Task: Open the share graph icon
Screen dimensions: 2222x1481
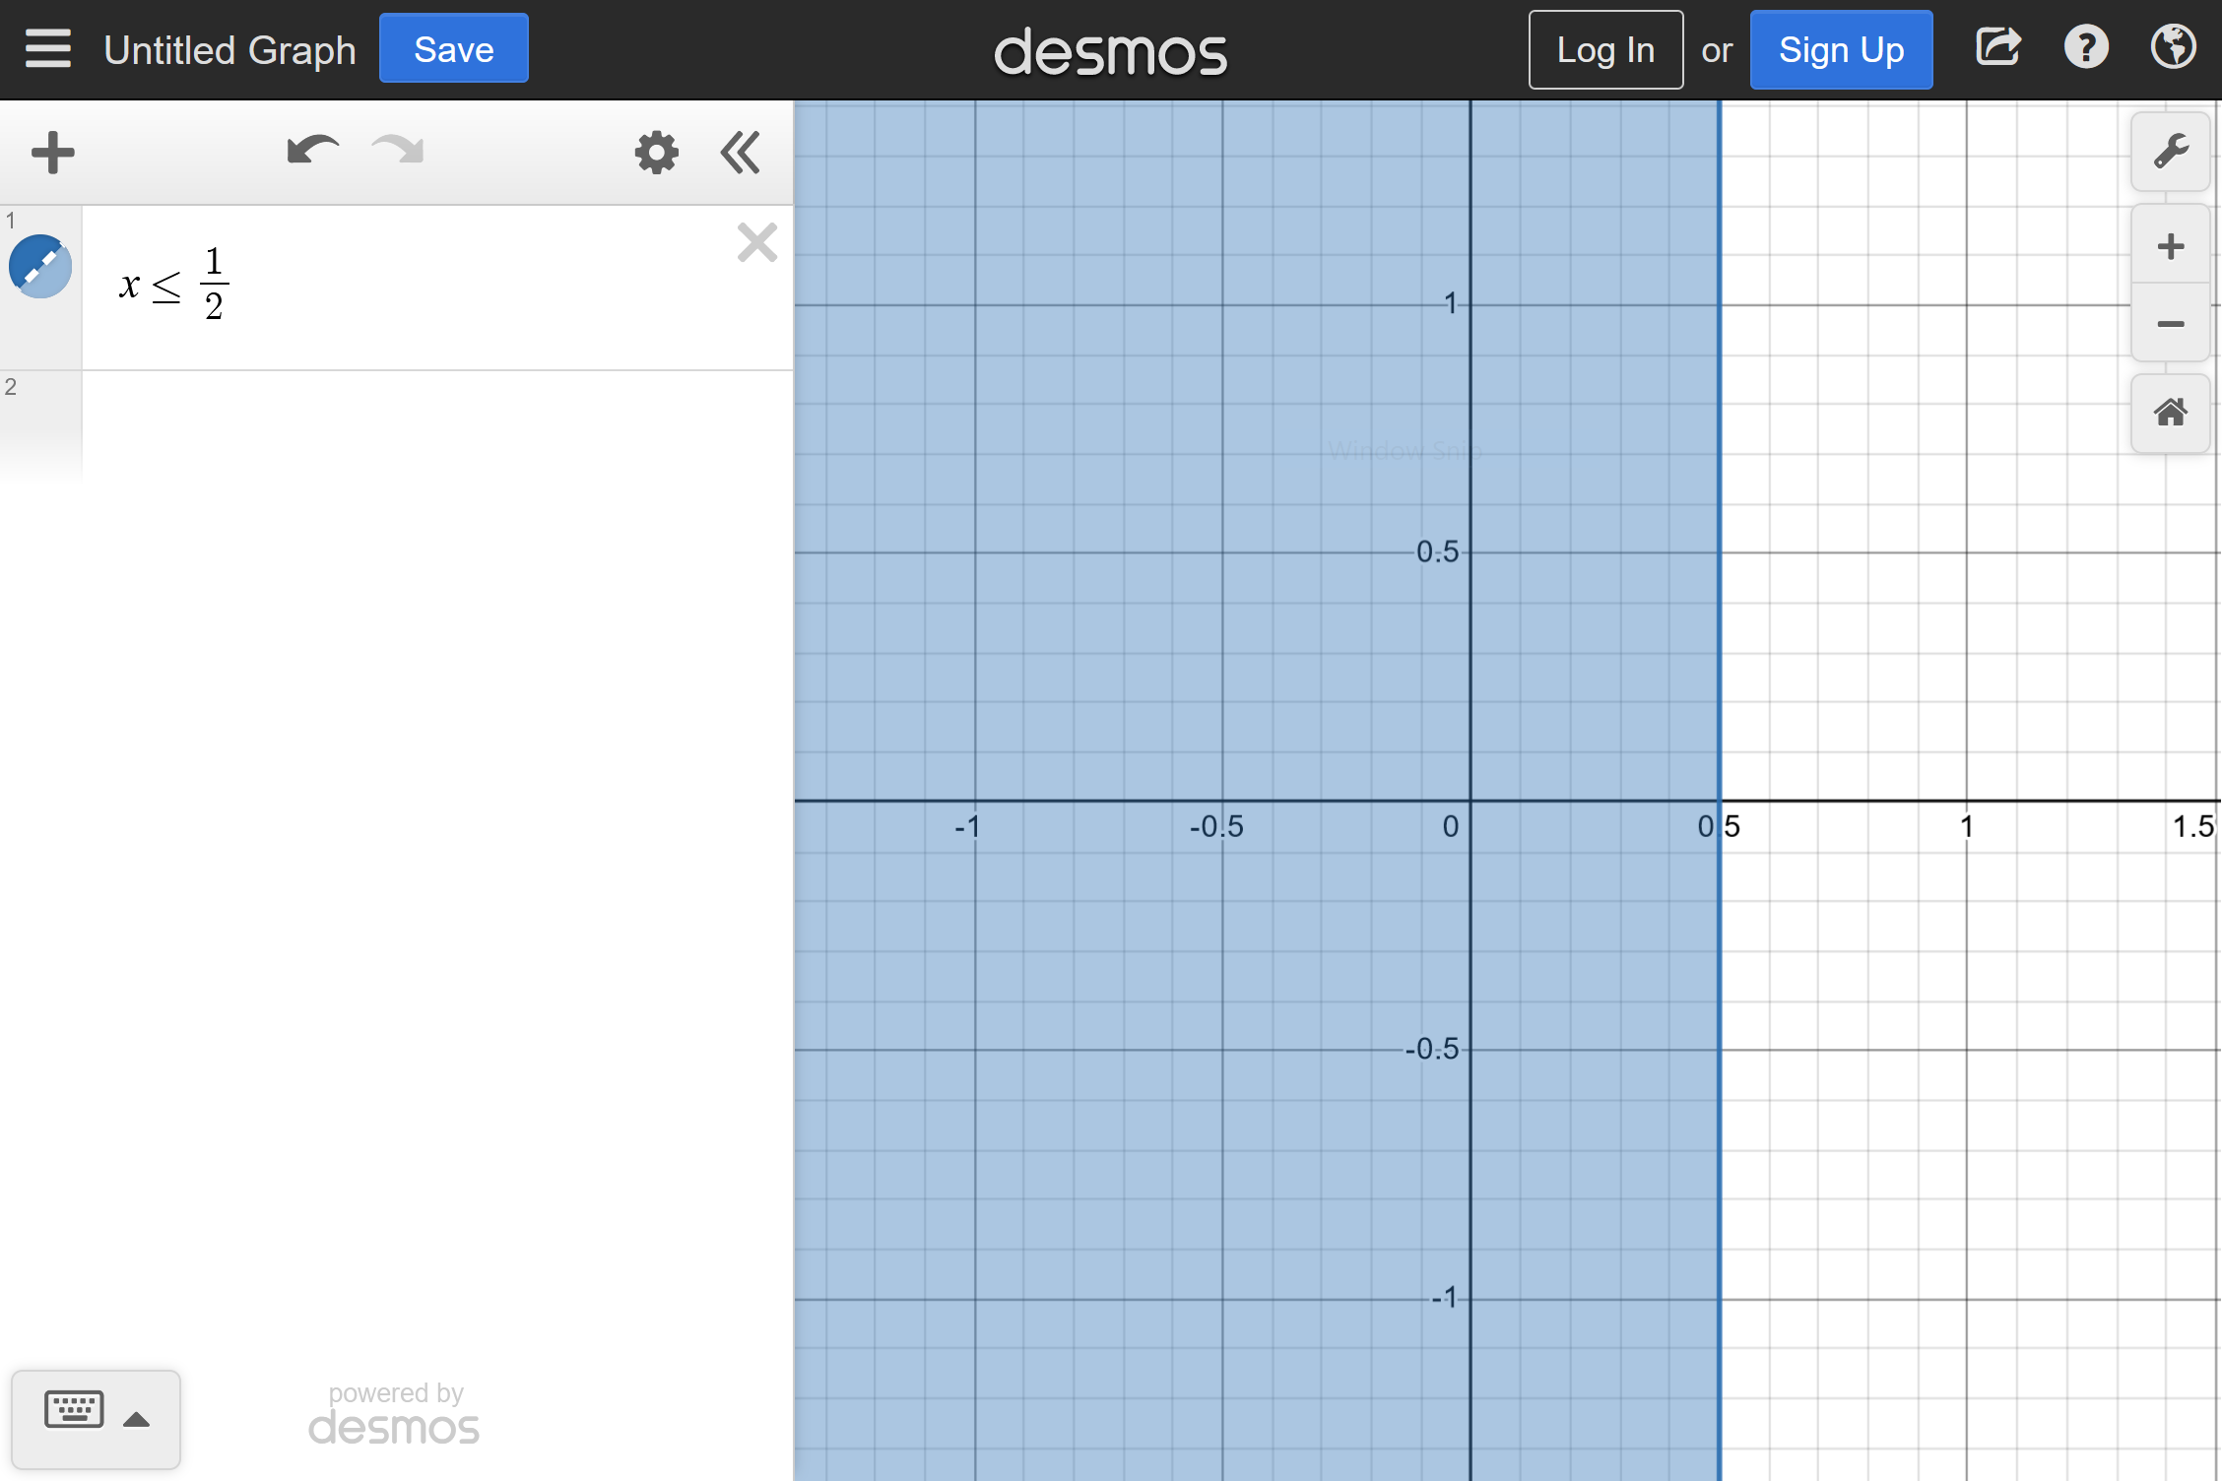Action: tap(1998, 46)
